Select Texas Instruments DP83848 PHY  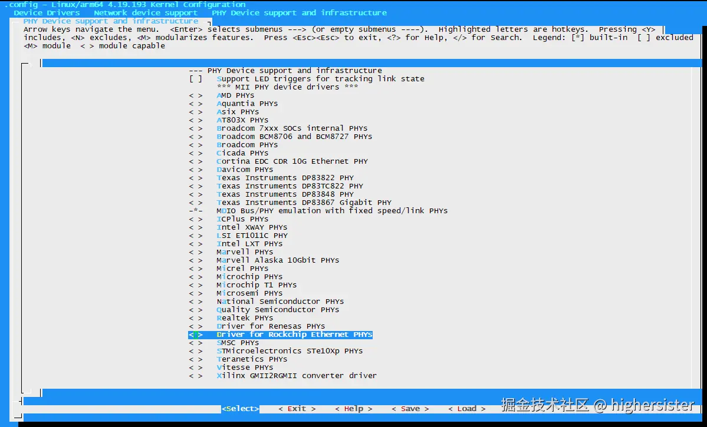click(x=271, y=194)
